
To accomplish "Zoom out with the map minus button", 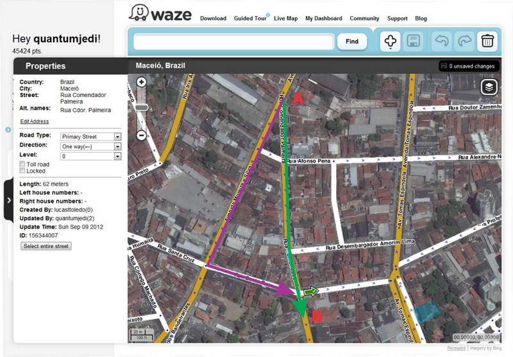I will pos(141,135).
